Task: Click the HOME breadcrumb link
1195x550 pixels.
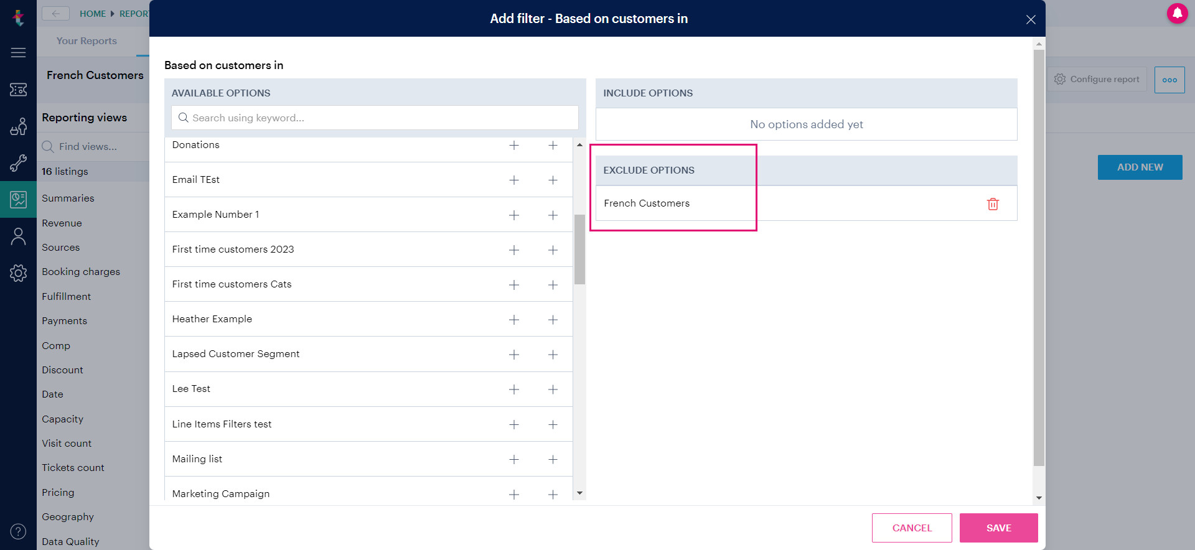Action: click(93, 14)
